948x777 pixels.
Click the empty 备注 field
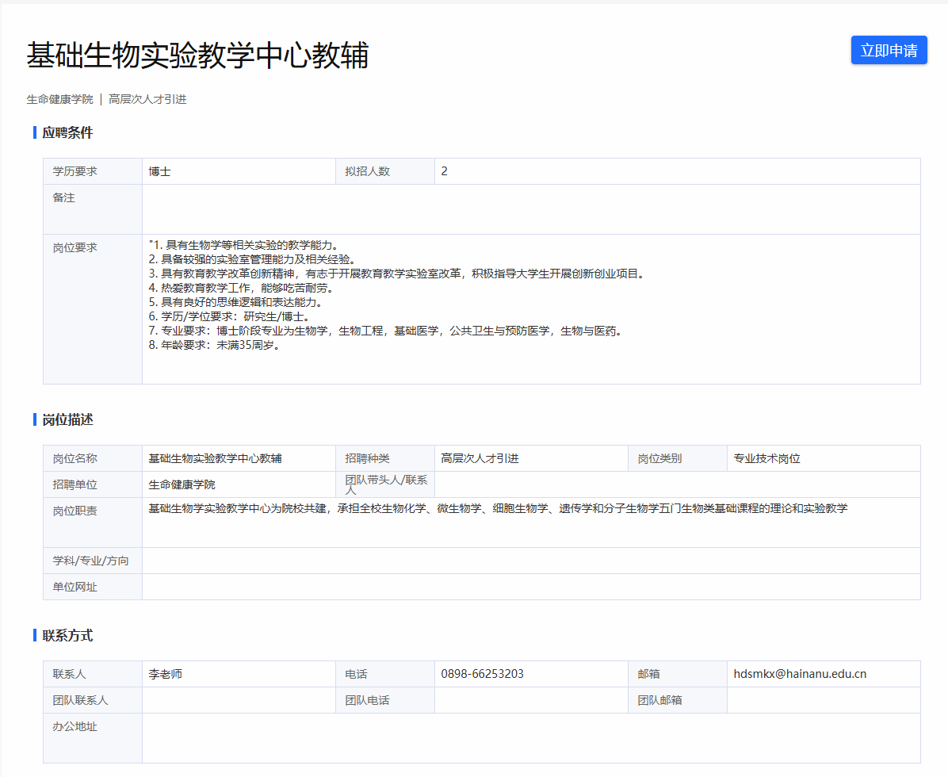(x=530, y=209)
